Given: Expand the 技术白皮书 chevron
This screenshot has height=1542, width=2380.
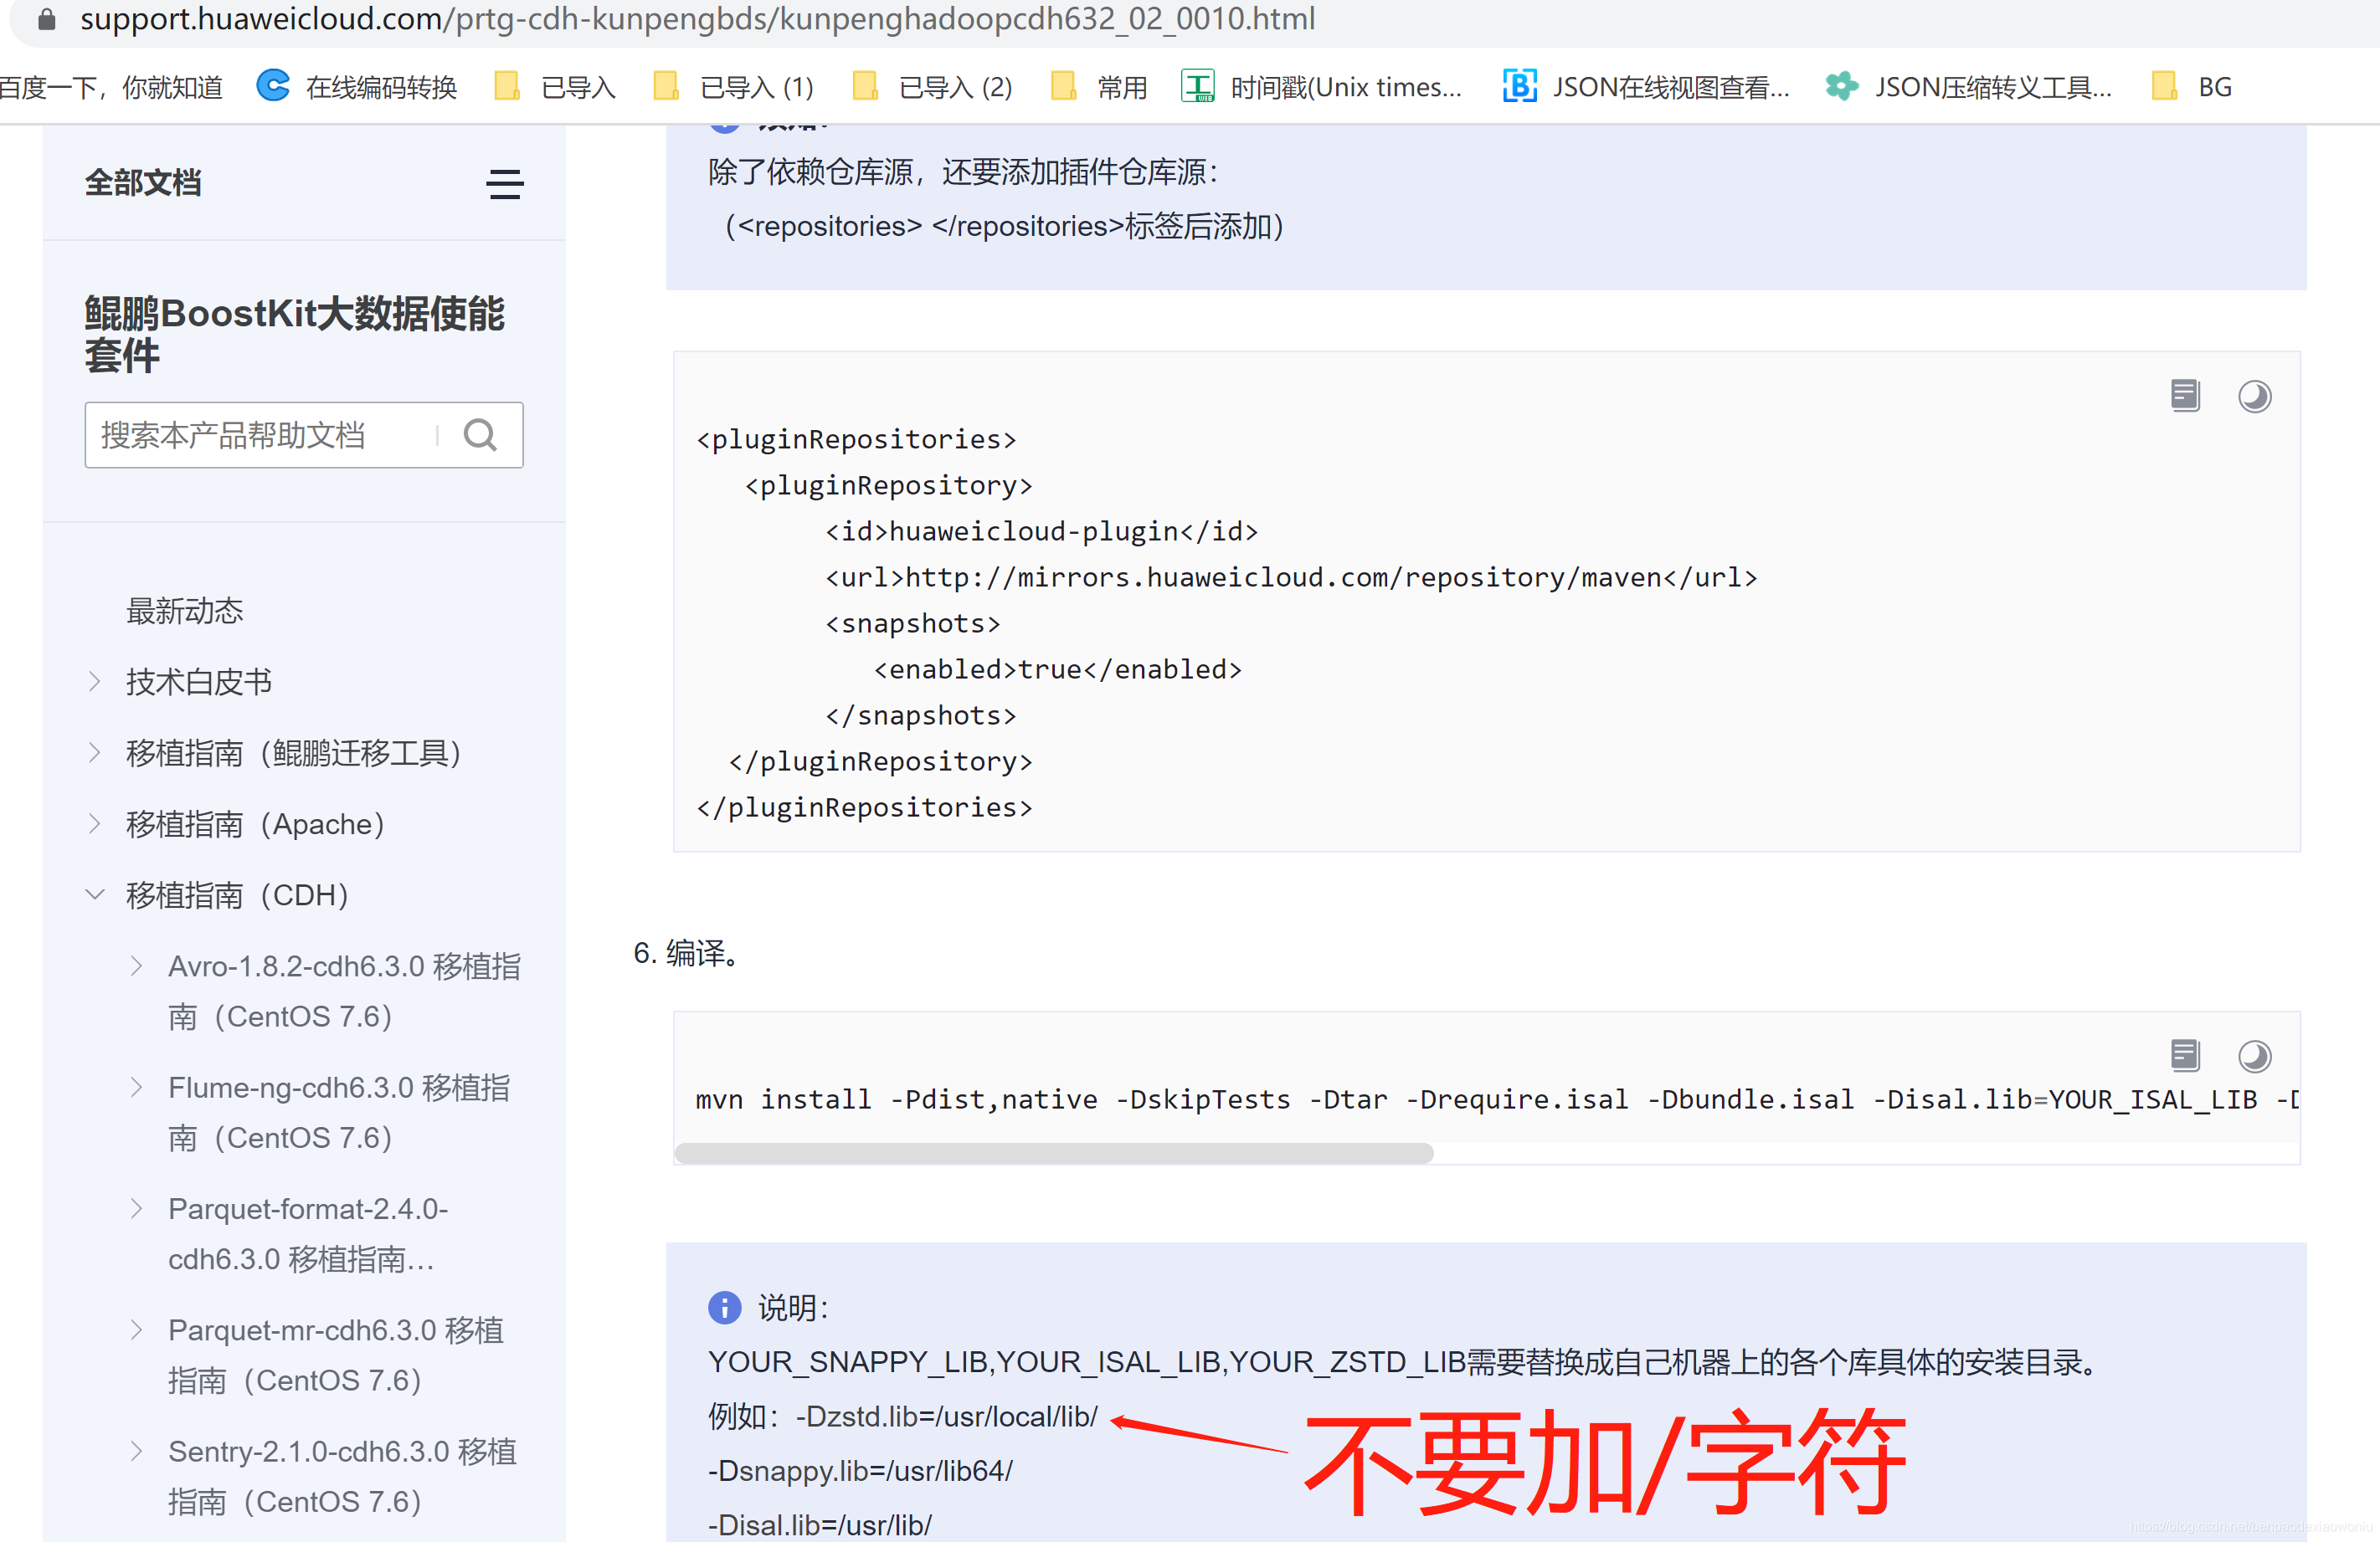Looking at the screenshot, I should (x=95, y=682).
